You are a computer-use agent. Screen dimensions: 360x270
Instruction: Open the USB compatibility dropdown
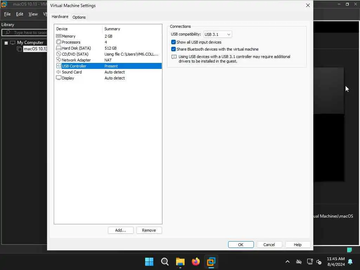pos(217,34)
